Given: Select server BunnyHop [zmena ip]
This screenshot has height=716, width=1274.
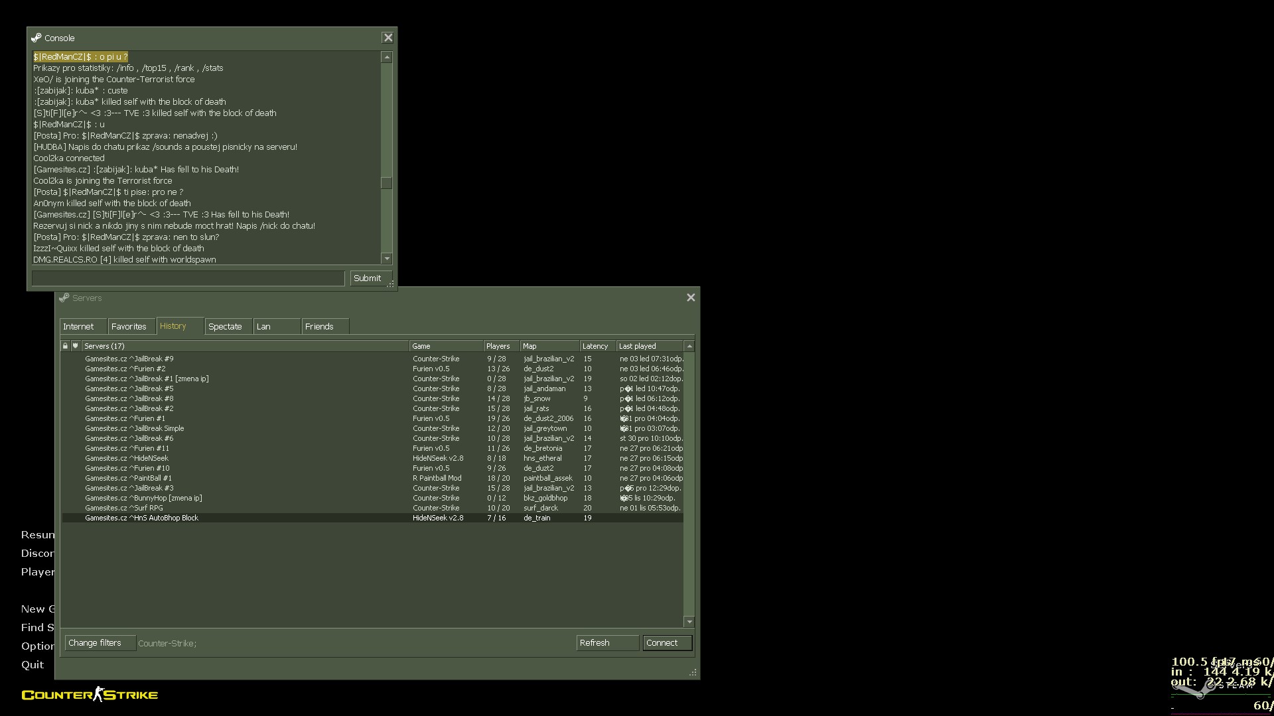Looking at the screenshot, I should (x=372, y=498).
